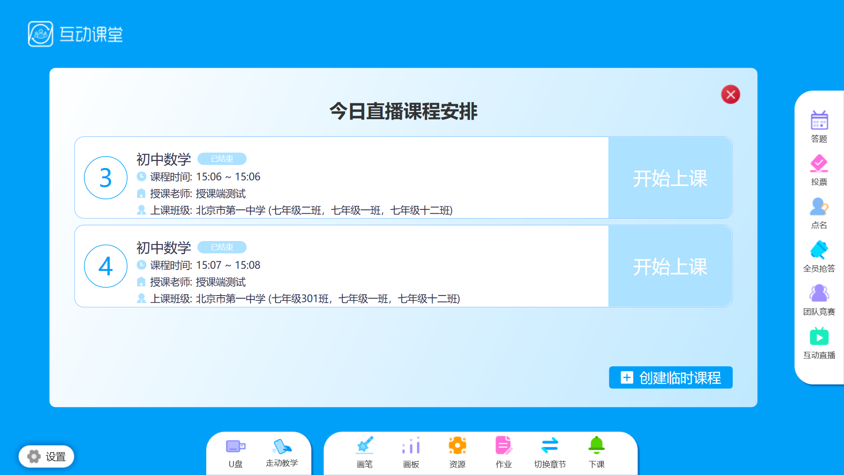Click 课程时间: 15:06 ~ 15:06 text

pyautogui.click(x=205, y=177)
